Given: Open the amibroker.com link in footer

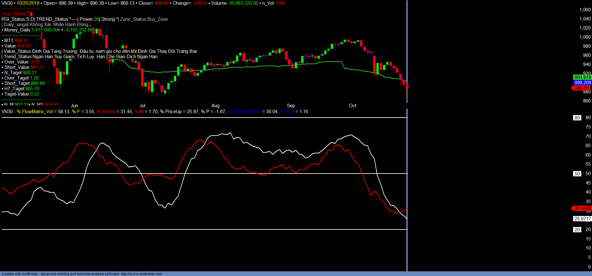Looking at the screenshot, I should click(141, 274).
